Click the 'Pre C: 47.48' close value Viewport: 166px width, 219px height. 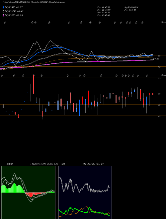point(104,15)
